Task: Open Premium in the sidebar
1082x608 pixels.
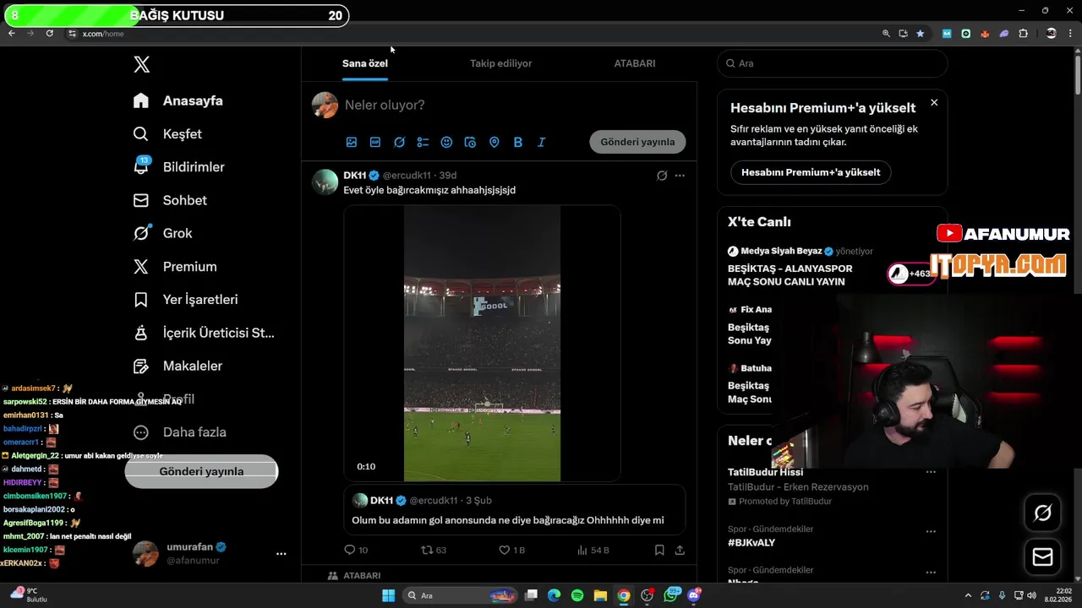Action: 175,266
